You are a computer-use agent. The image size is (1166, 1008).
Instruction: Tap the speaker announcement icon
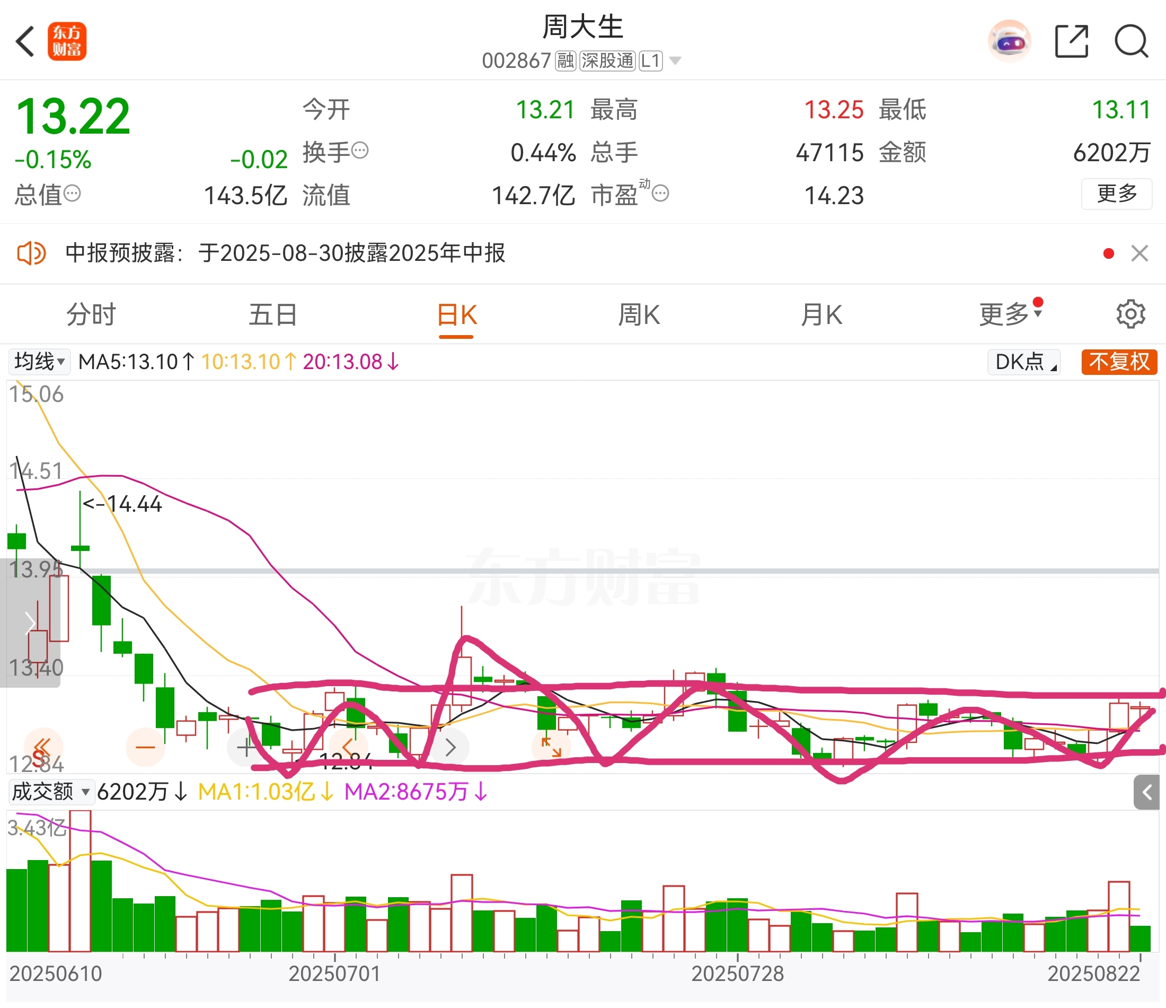31,253
